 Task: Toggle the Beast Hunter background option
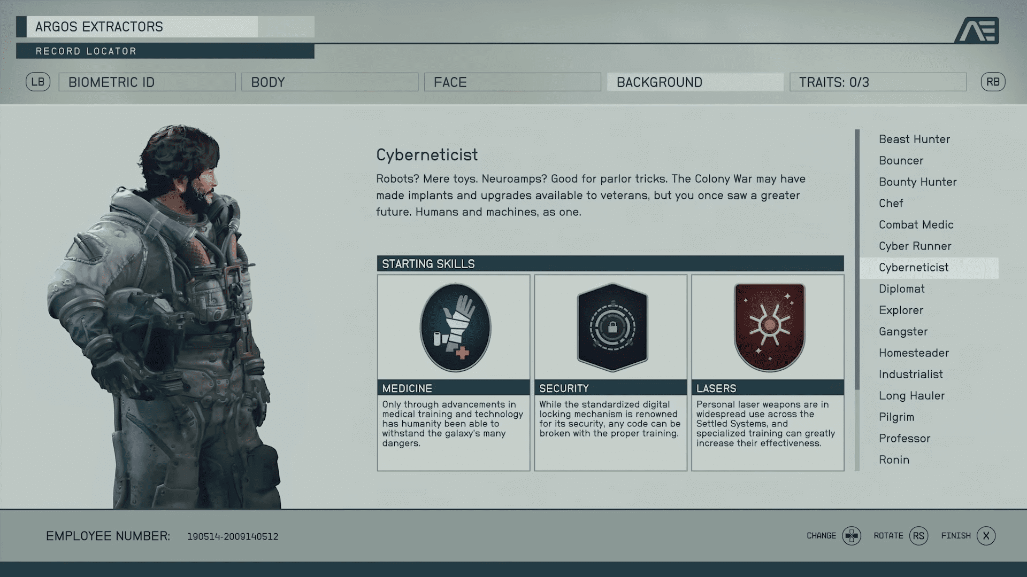(914, 139)
